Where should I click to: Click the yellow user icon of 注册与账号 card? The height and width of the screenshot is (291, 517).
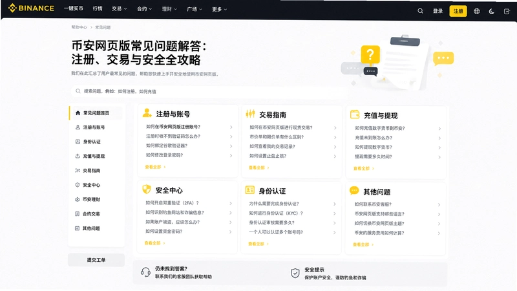point(147,113)
